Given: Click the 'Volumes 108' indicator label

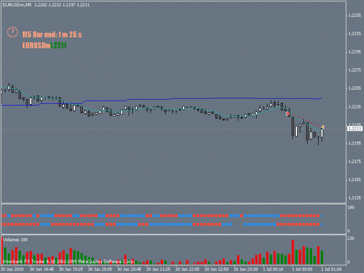Looking at the screenshot, I should click(x=15, y=240).
